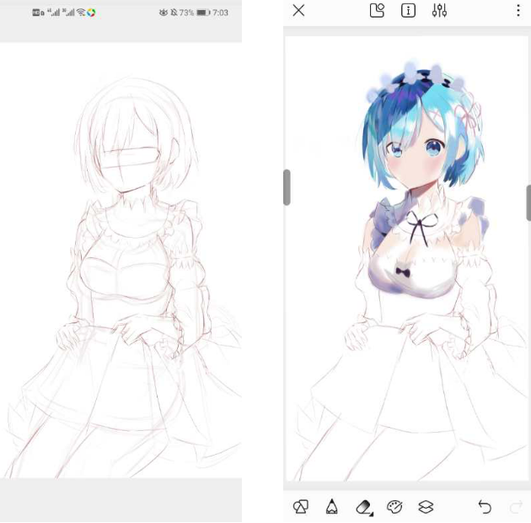Redo with the greyed forward arrow

(x=516, y=507)
